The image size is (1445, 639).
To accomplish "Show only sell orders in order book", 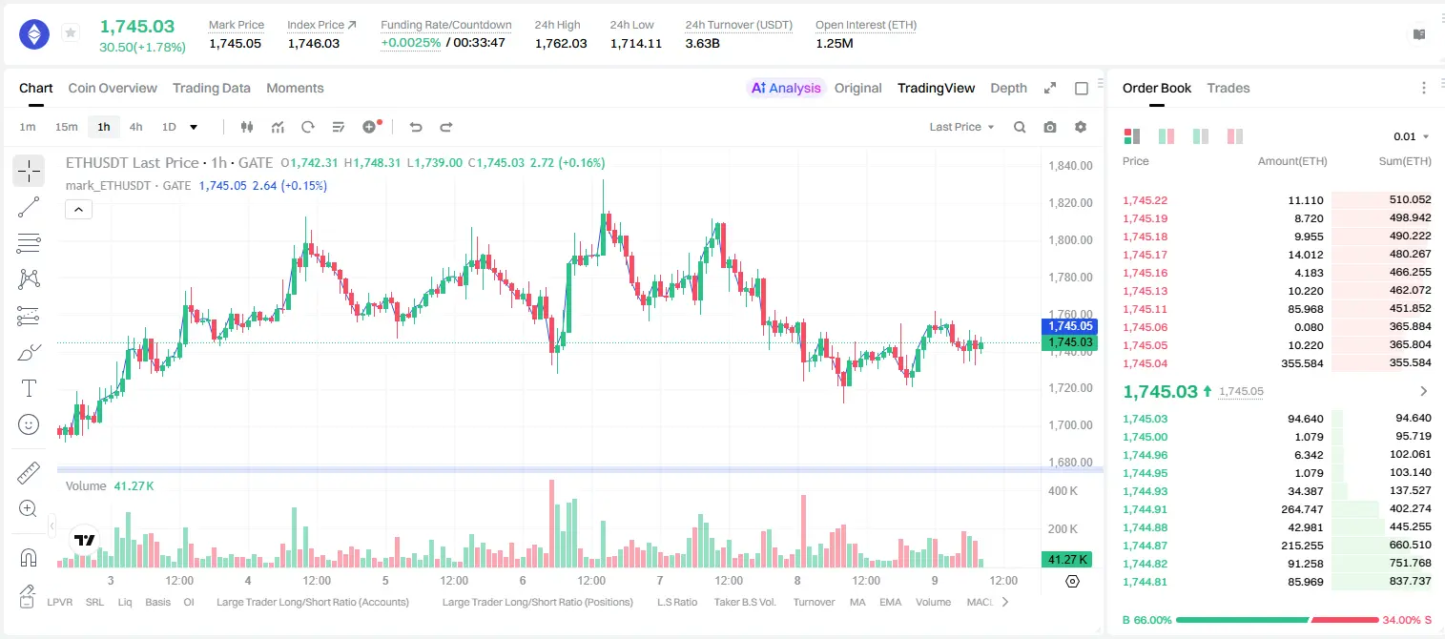I will point(1234,136).
